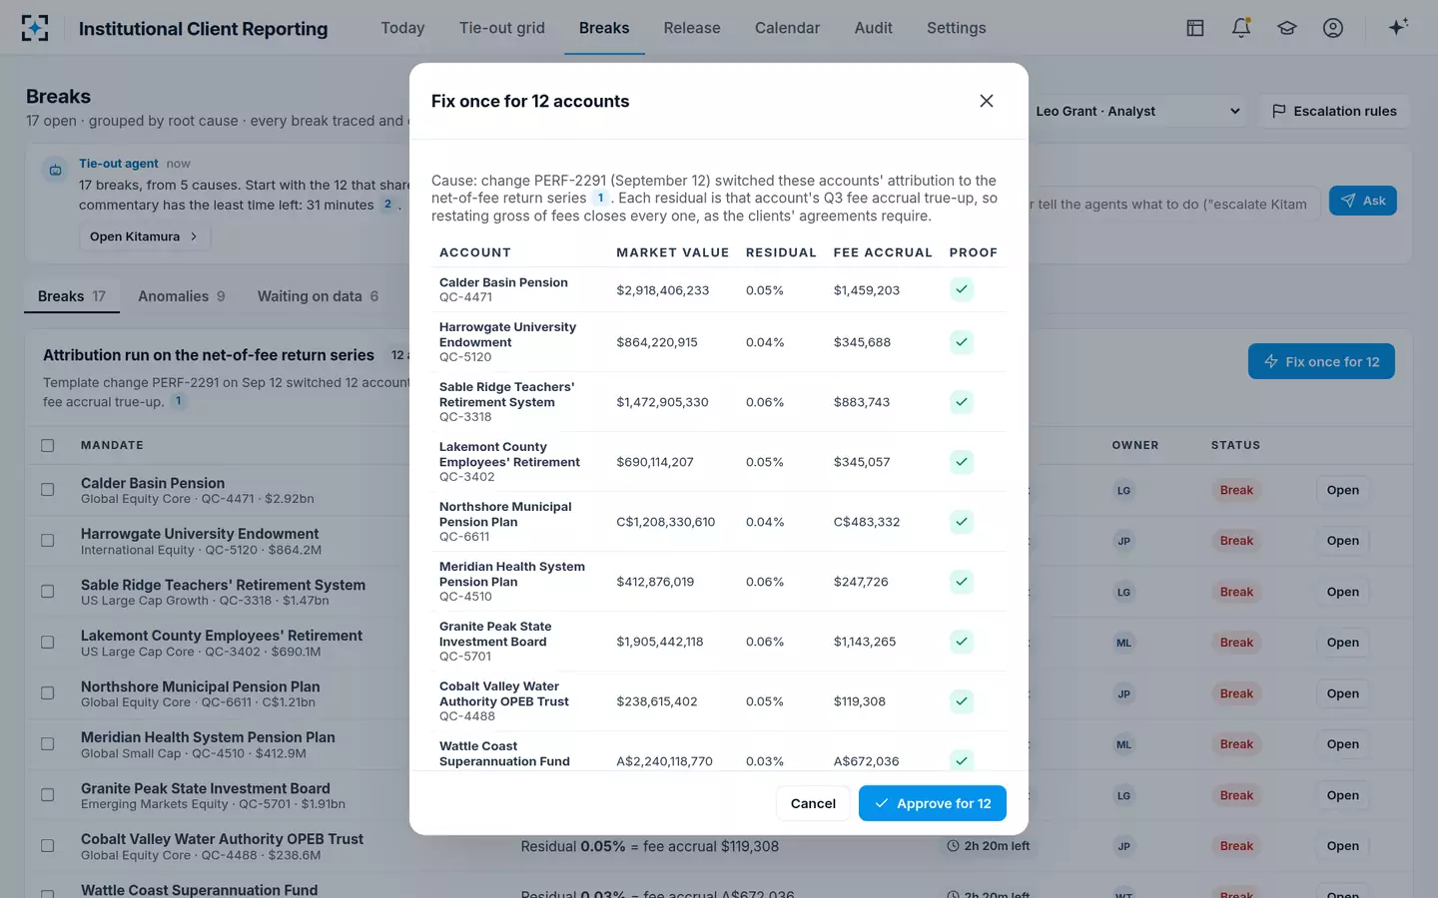Open the graduation cap learning icon
This screenshot has height=898, width=1438.
[x=1287, y=28]
